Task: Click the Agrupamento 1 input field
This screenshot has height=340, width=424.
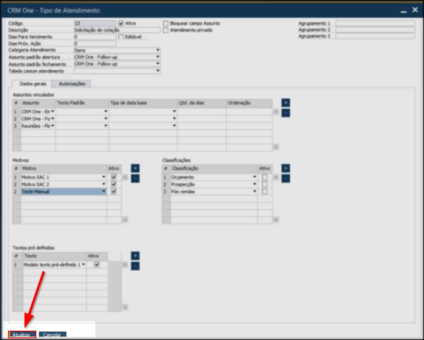Action: pos(375,23)
